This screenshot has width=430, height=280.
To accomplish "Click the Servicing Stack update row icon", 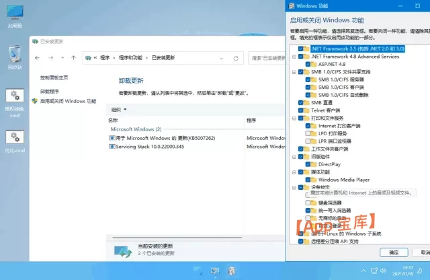I will point(112,147).
